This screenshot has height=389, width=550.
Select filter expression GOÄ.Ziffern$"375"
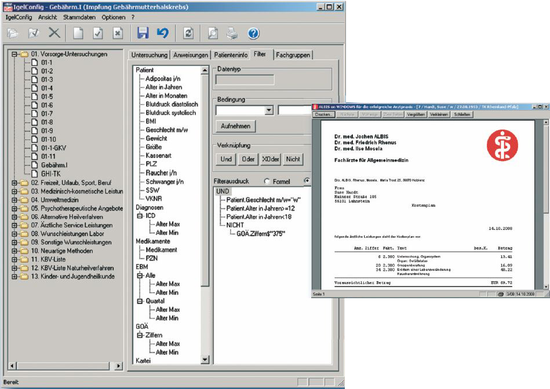tap(261, 234)
